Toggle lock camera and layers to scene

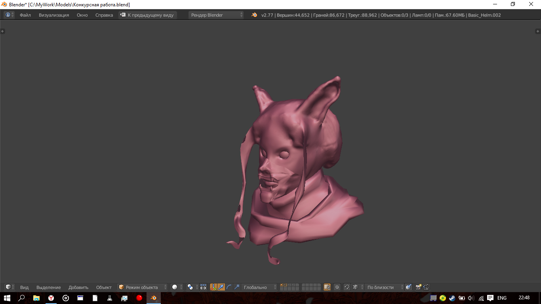point(327,287)
